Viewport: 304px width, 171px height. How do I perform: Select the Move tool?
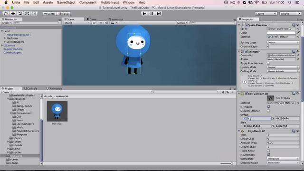(13, 14)
